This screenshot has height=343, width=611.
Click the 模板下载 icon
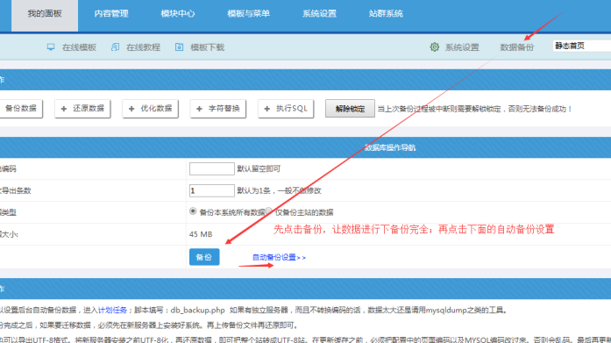click(x=179, y=47)
